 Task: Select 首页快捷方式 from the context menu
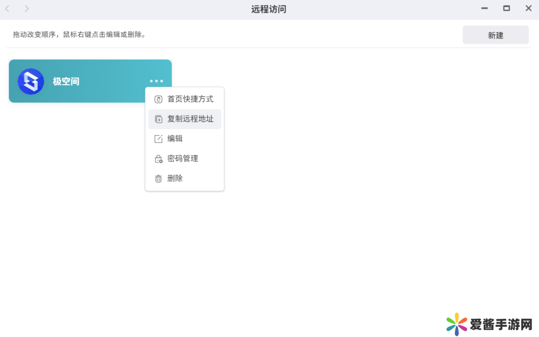pyautogui.click(x=190, y=99)
